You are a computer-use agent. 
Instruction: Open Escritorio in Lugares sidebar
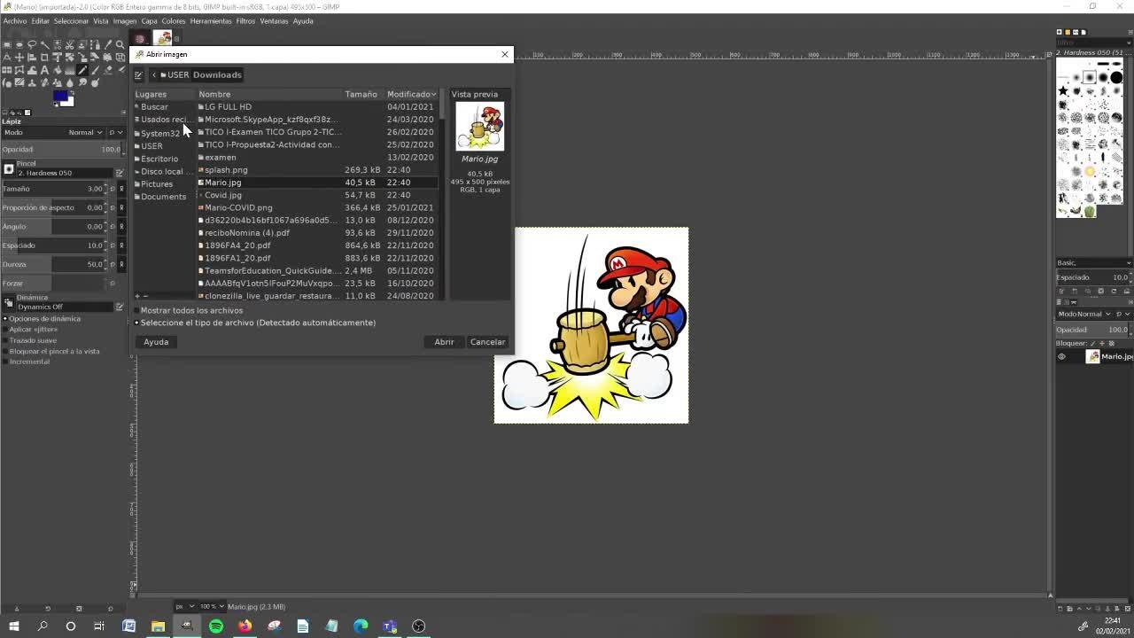coord(163,159)
